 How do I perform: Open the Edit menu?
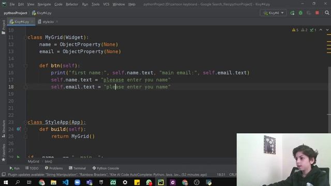click(x=21, y=4)
